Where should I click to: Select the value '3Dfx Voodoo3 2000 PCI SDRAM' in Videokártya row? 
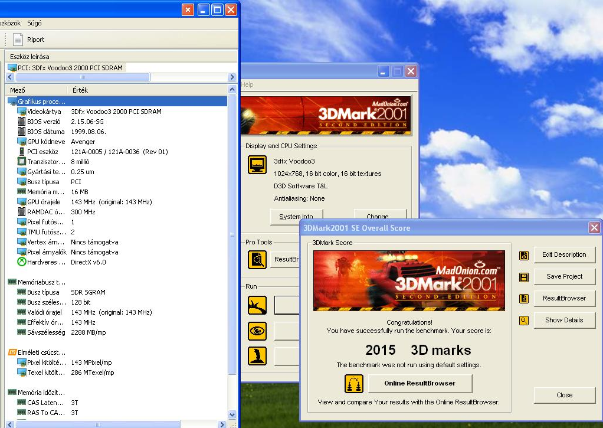tap(116, 112)
